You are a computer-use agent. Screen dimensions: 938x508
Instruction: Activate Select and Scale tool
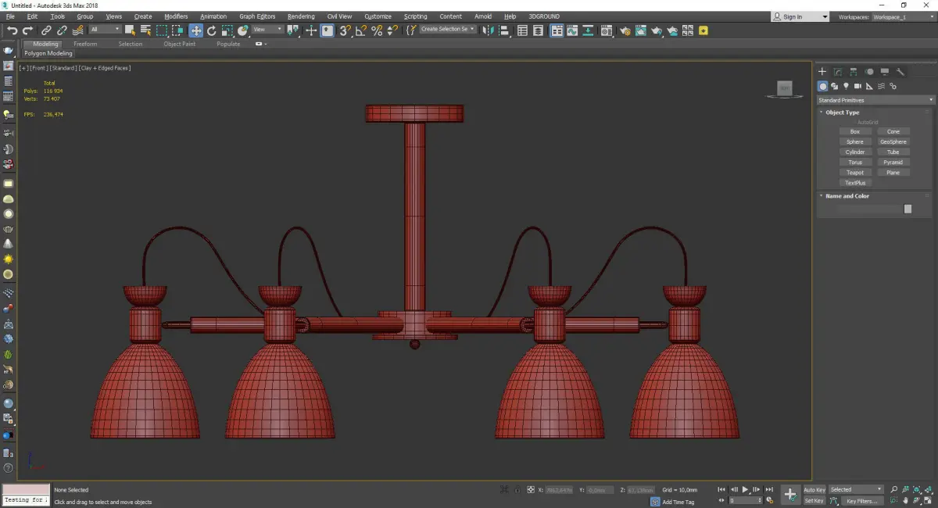(x=227, y=30)
